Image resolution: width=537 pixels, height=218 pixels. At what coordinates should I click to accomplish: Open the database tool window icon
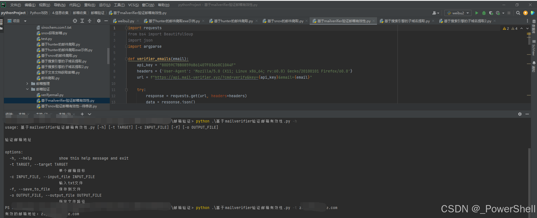[x=534, y=21]
